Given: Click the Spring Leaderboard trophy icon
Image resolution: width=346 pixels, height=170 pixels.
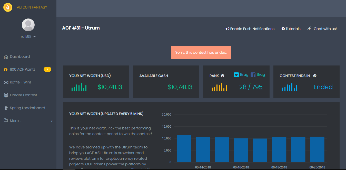Looking at the screenshot, I should [x=6, y=108].
